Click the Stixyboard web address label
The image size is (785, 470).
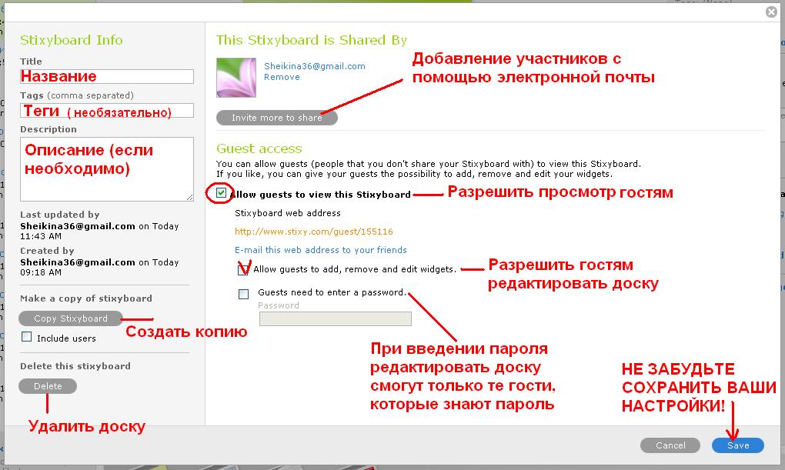click(288, 213)
